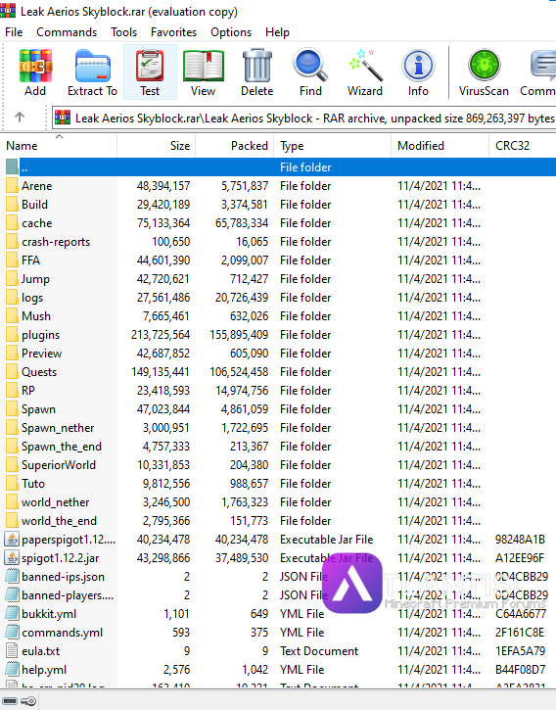
Task: Click the Extract To toolbar icon
Action: click(92, 67)
